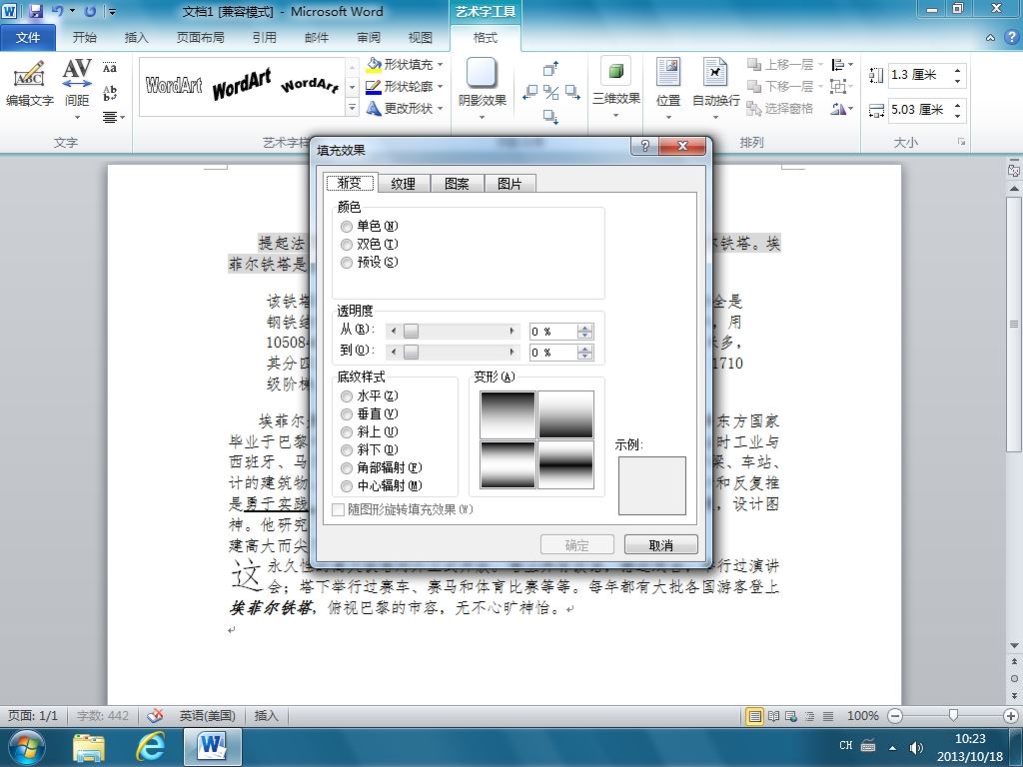Open the Page Layout (页面布局) ribbon tab

pyautogui.click(x=200, y=37)
